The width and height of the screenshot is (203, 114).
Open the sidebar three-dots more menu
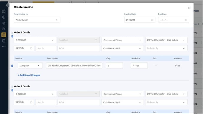pyautogui.click(x=4, y=46)
